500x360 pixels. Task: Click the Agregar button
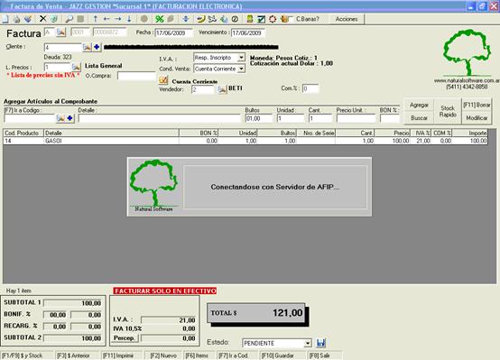(419, 105)
